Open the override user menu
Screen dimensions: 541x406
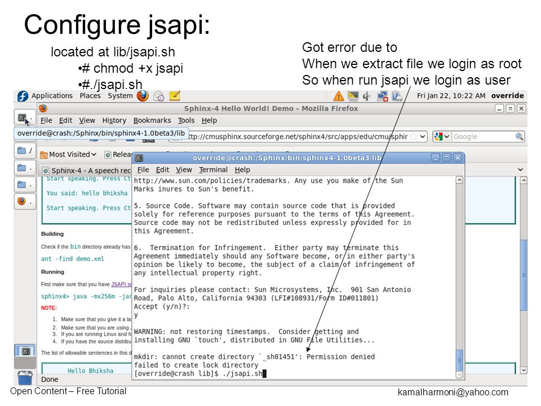pos(508,96)
